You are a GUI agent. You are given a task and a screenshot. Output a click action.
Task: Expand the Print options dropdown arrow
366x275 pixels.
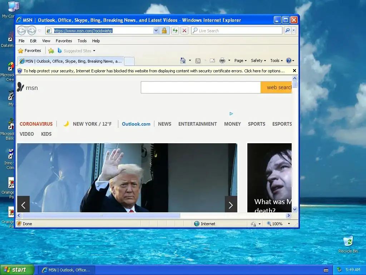point(229,61)
